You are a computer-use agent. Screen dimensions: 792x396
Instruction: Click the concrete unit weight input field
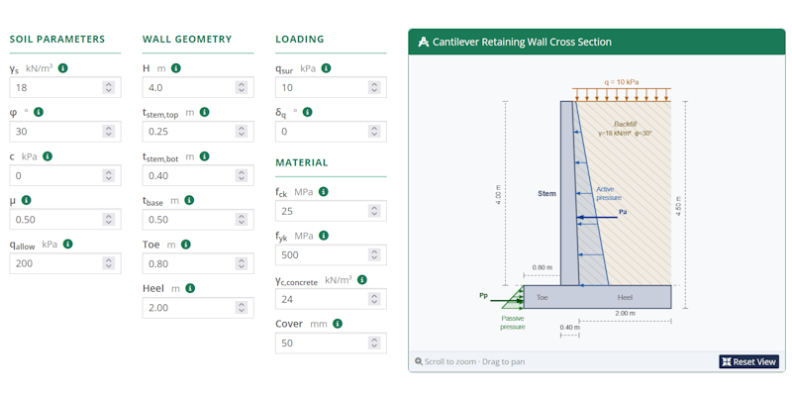[x=321, y=299]
